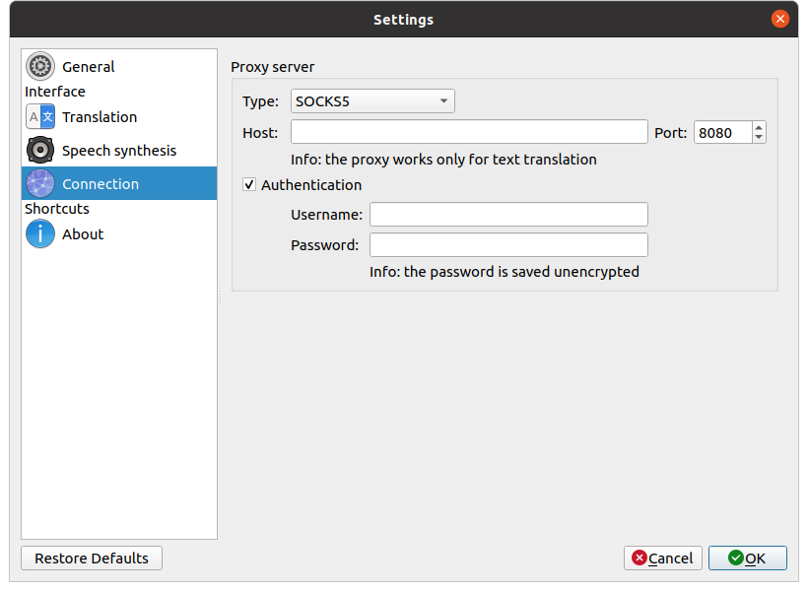Screen dimensions: 808x591
Task: Focus the proxy Host input field
Action: click(x=469, y=133)
